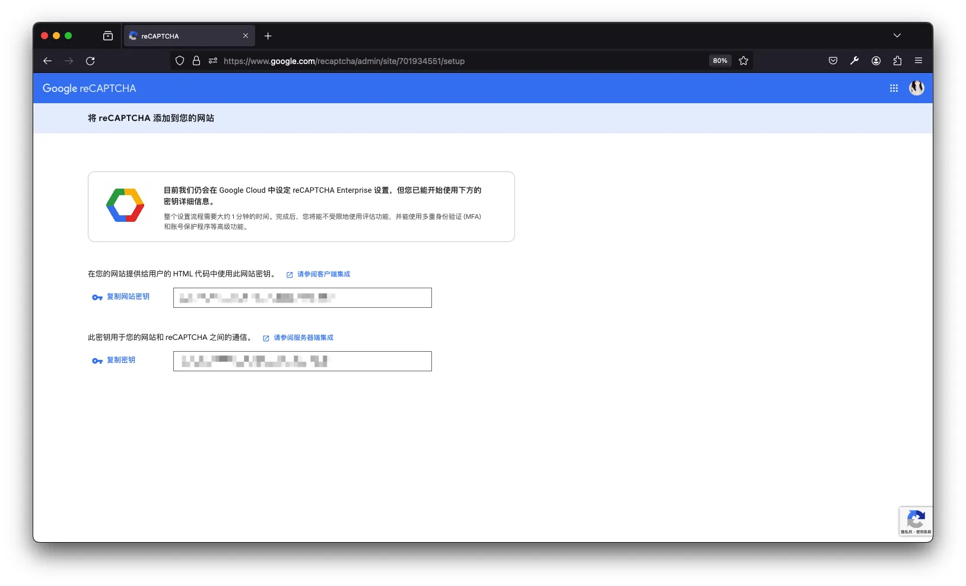This screenshot has height=586, width=966.
Task: Click the 80% zoom level indicator
Action: pos(720,61)
